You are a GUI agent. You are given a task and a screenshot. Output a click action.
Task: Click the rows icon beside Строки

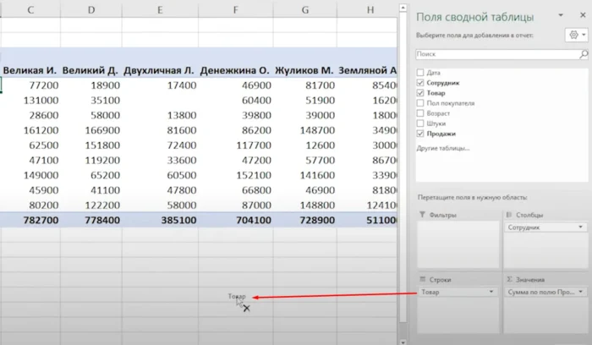click(x=423, y=279)
